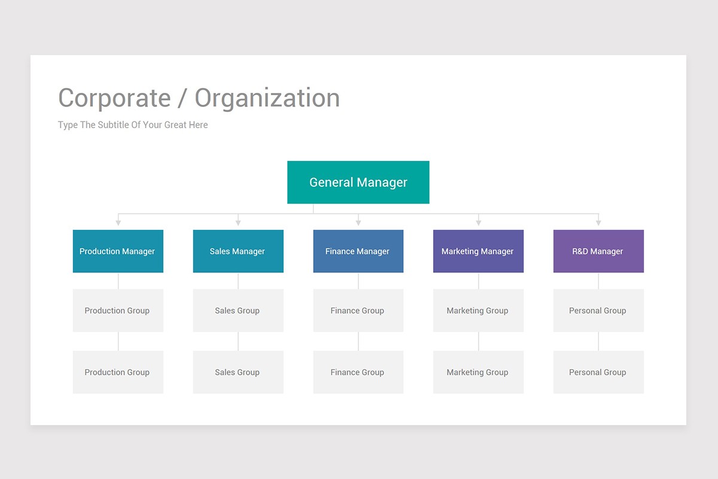The height and width of the screenshot is (479, 718).
Task: Click the bottom-row Production Group box
Action: (x=118, y=372)
